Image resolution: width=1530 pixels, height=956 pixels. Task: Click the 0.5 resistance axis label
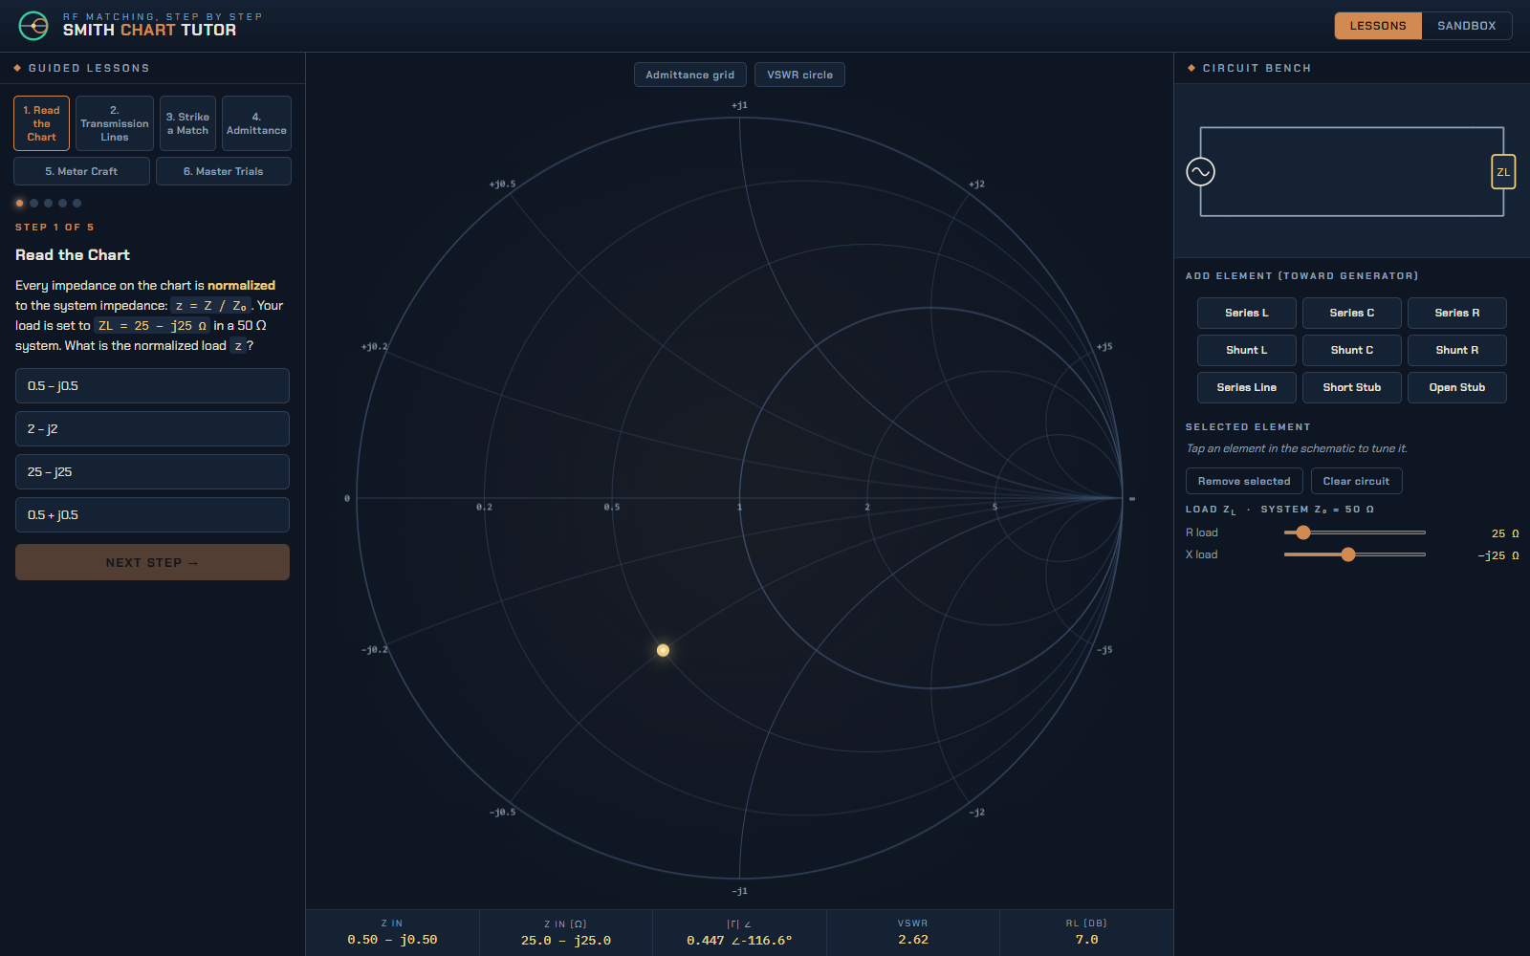click(612, 507)
